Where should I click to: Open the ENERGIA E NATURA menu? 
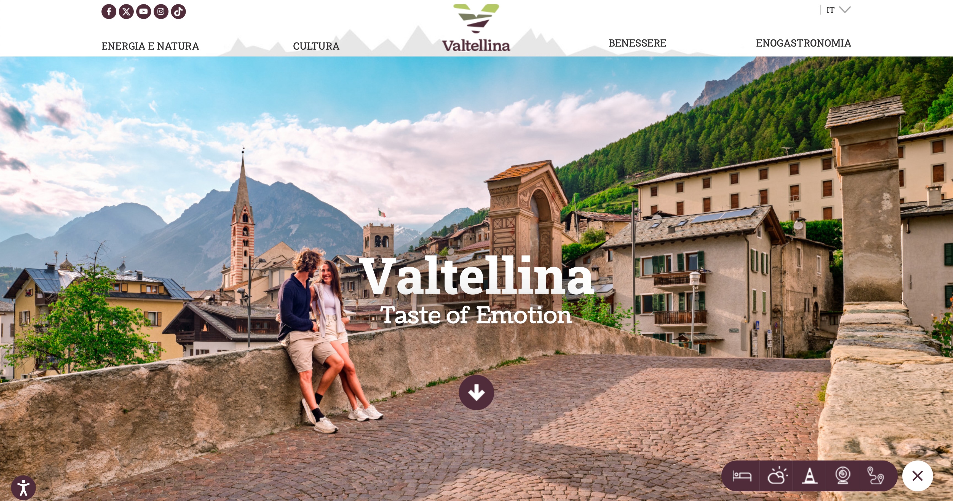(150, 46)
